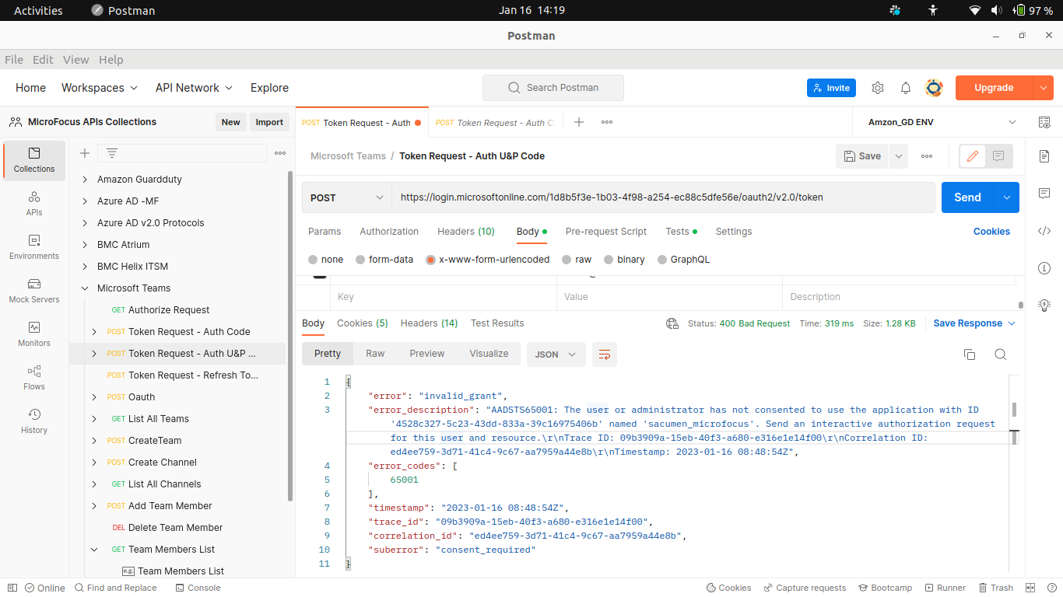The width and height of the screenshot is (1063, 597).
Task: Switch to Raw response view
Action: tap(375, 354)
